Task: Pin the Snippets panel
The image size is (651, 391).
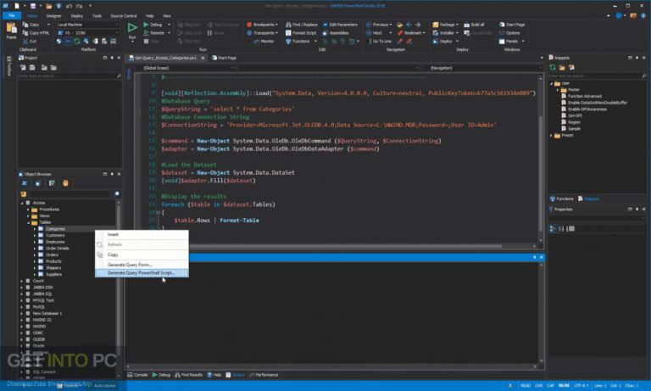Action: [637, 58]
